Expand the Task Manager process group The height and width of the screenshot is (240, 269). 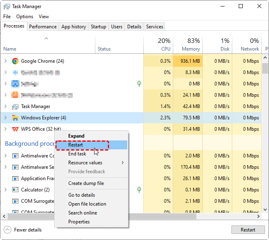[x=6, y=106]
